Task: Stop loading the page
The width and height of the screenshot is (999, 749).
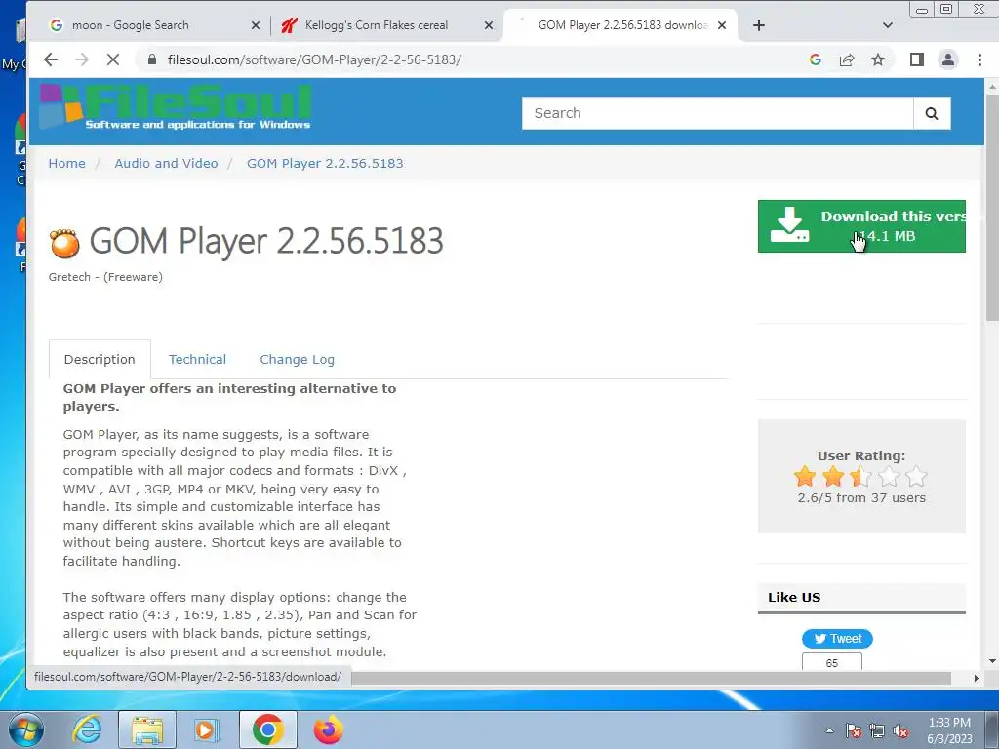Action: tap(113, 59)
